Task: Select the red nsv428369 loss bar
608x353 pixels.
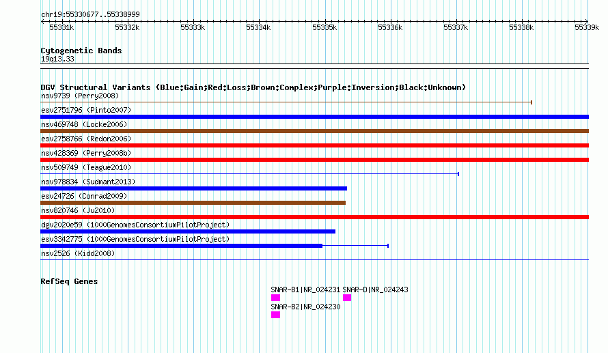Action: pyautogui.click(x=314, y=160)
